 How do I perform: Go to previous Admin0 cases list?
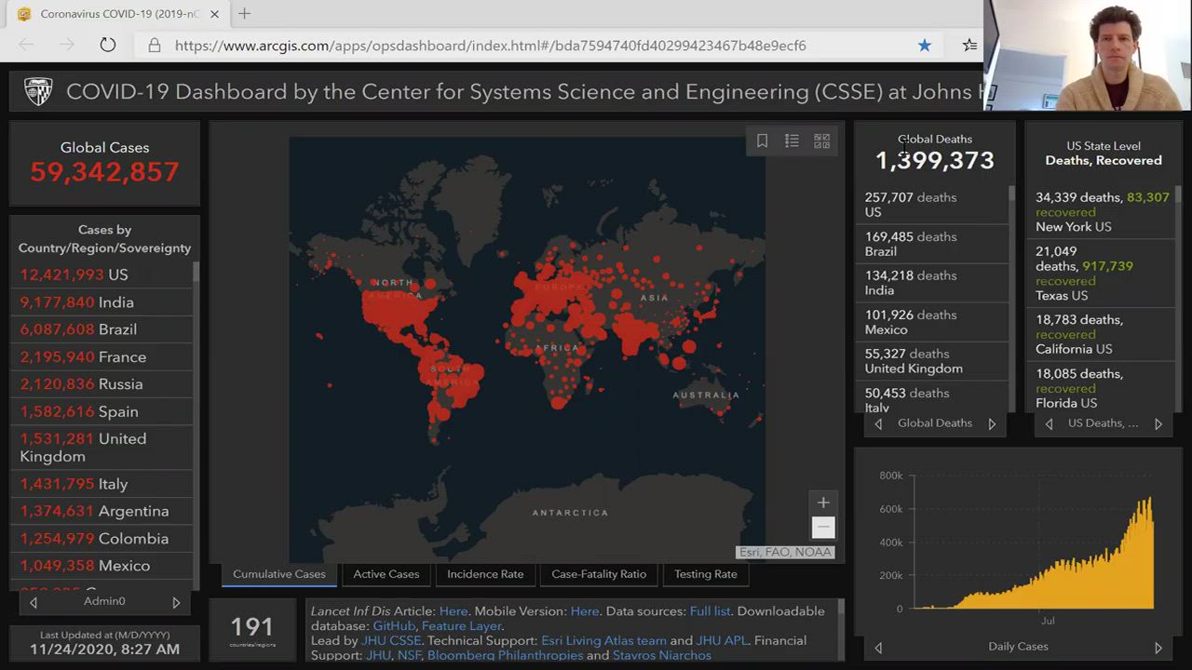[34, 602]
